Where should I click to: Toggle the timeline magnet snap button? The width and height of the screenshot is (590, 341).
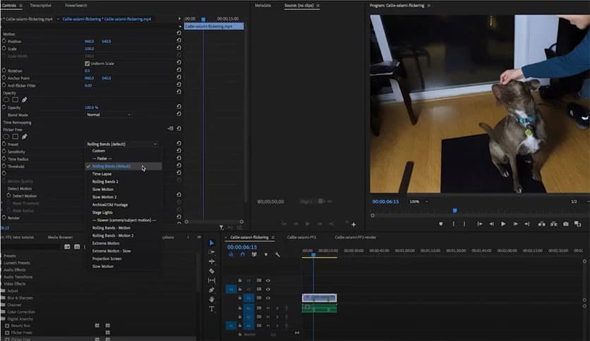(242, 254)
